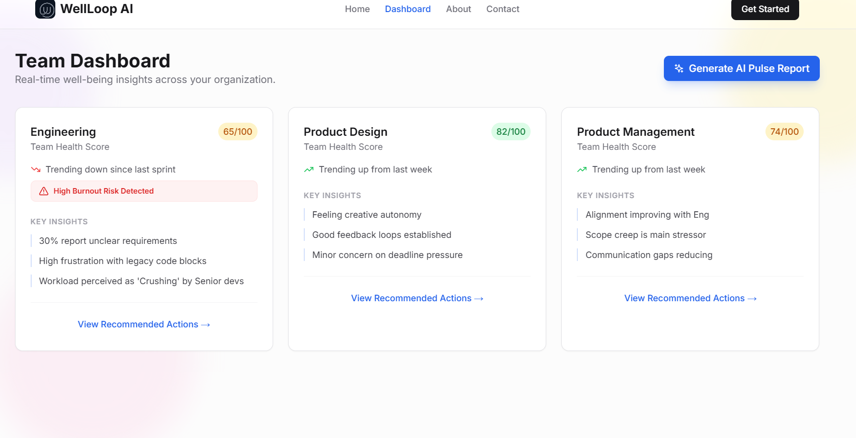Click the WellLoop AI logo icon
Screen dimensions: 856x438
(45, 9)
